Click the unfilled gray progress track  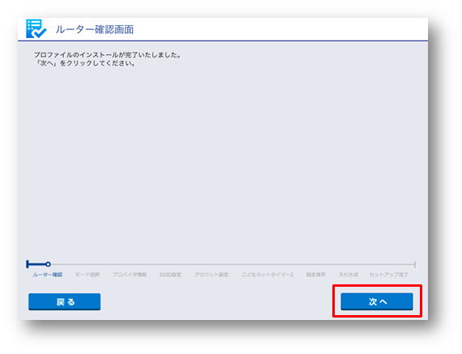(x=232, y=264)
